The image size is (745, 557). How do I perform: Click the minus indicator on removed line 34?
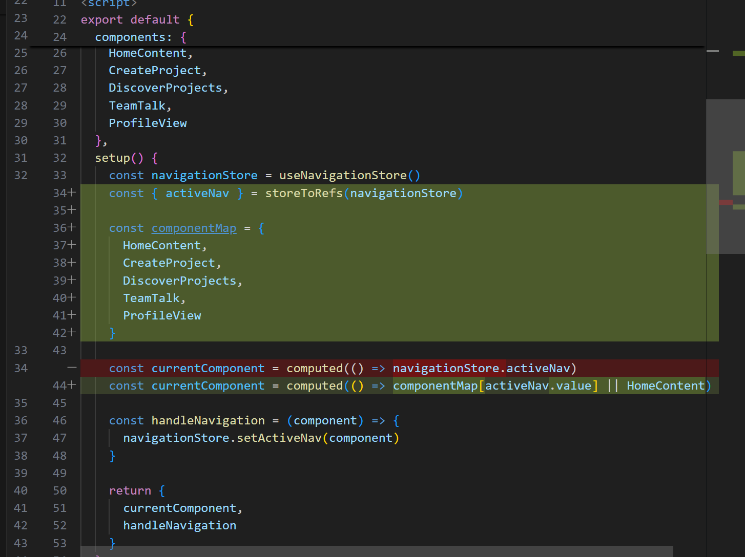click(x=72, y=368)
